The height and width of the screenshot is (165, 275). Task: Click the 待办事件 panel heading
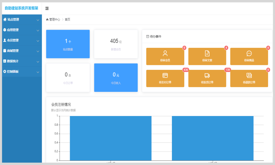pos(156,37)
